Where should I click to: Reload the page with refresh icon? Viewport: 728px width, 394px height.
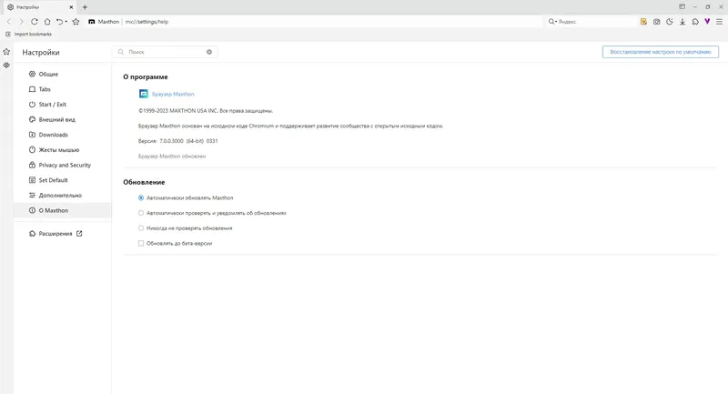[35, 21]
